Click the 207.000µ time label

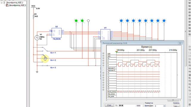pos(153,50)
